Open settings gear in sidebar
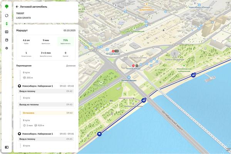The image size is (231, 154). 7,48
